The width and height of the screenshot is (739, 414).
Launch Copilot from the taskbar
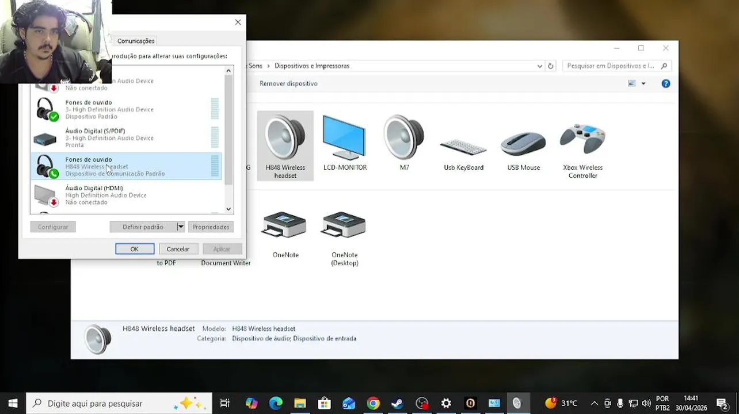pyautogui.click(x=252, y=403)
